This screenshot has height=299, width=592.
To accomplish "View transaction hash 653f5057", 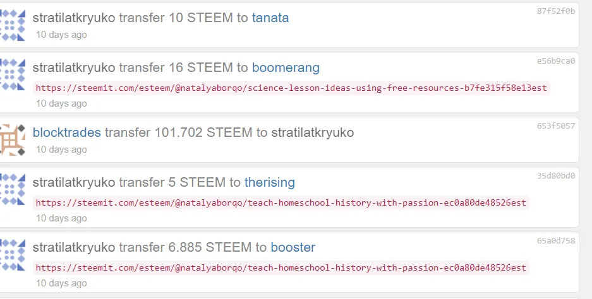I will [x=556, y=126].
